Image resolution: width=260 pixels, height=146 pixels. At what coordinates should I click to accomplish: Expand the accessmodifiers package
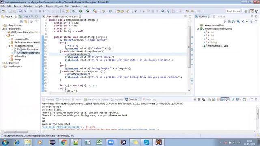9,39
